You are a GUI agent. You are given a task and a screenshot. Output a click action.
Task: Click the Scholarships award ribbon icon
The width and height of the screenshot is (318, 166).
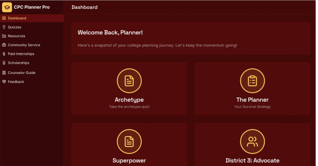pyautogui.click(x=4, y=63)
